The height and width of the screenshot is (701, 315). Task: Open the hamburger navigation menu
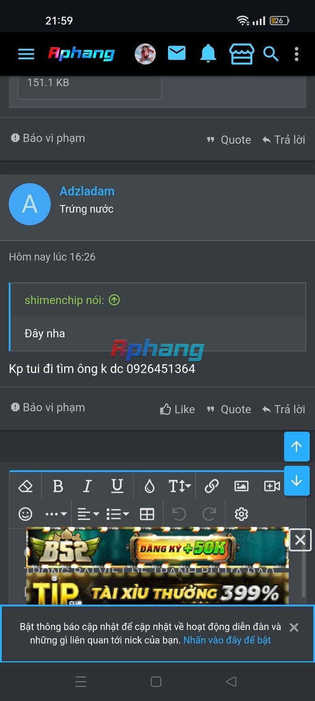26,54
